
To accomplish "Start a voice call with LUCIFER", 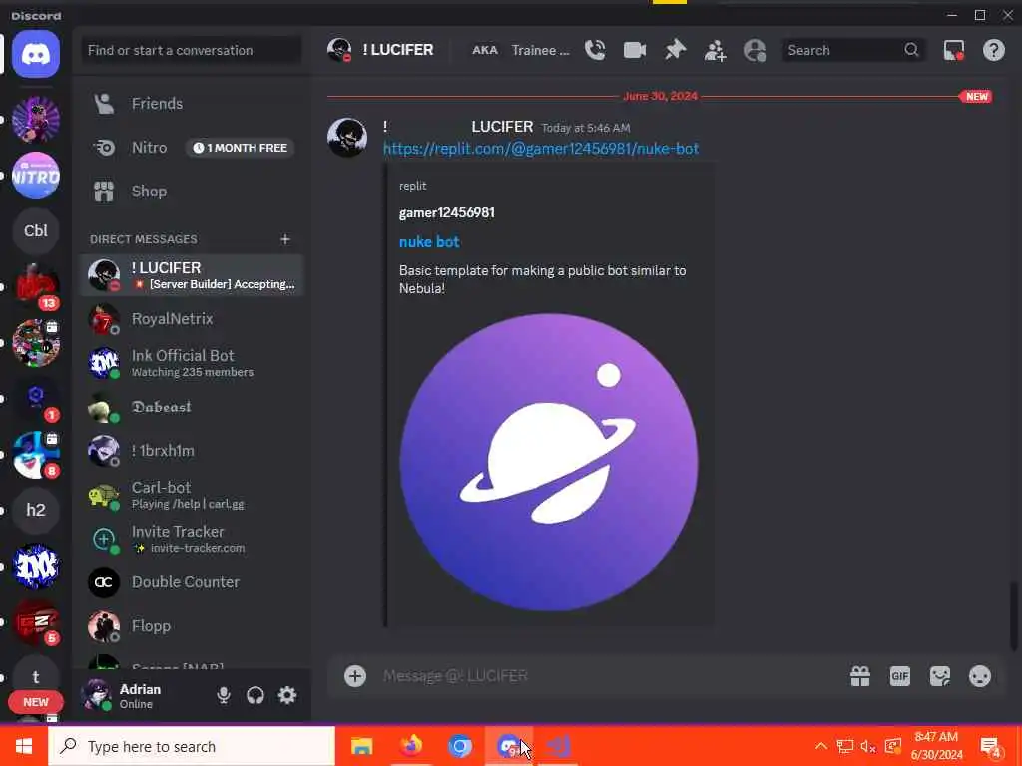I will click(x=595, y=50).
